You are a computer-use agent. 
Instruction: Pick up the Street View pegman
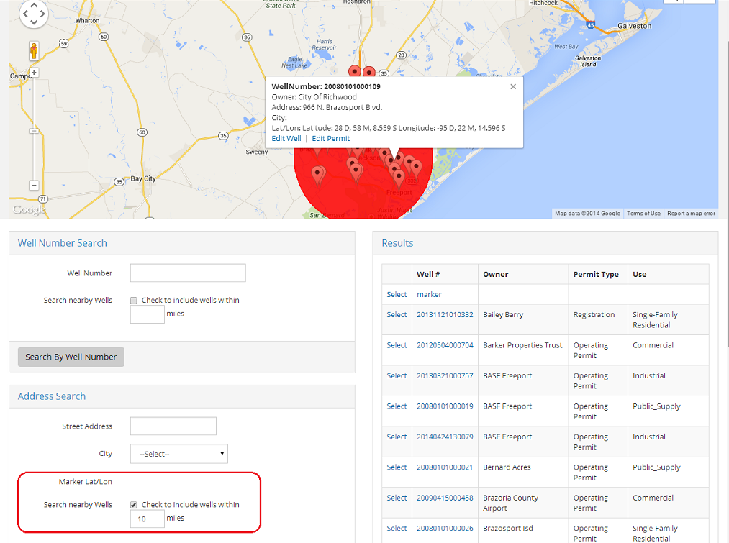click(34, 50)
